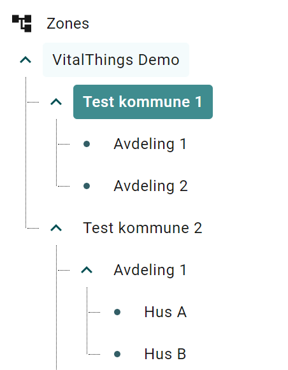Select the Hus A zone
Viewport: 288px width, 370px height.
click(x=166, y=312)
